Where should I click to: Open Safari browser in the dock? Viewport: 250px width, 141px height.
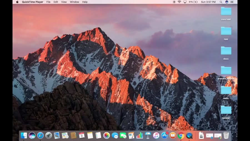click(x=40, y=135)
